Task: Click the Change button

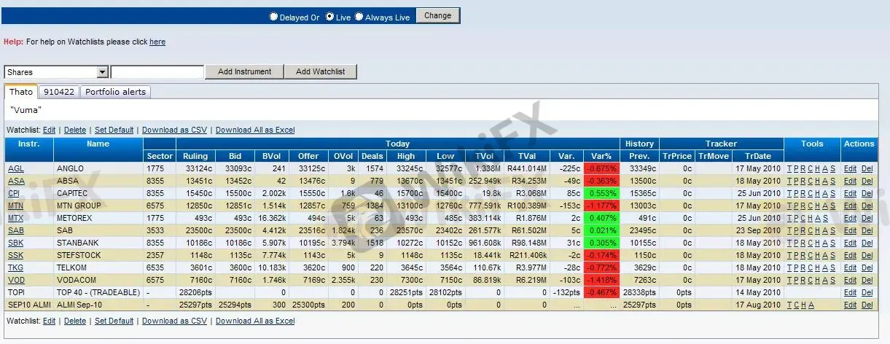Action: [437, 16]
